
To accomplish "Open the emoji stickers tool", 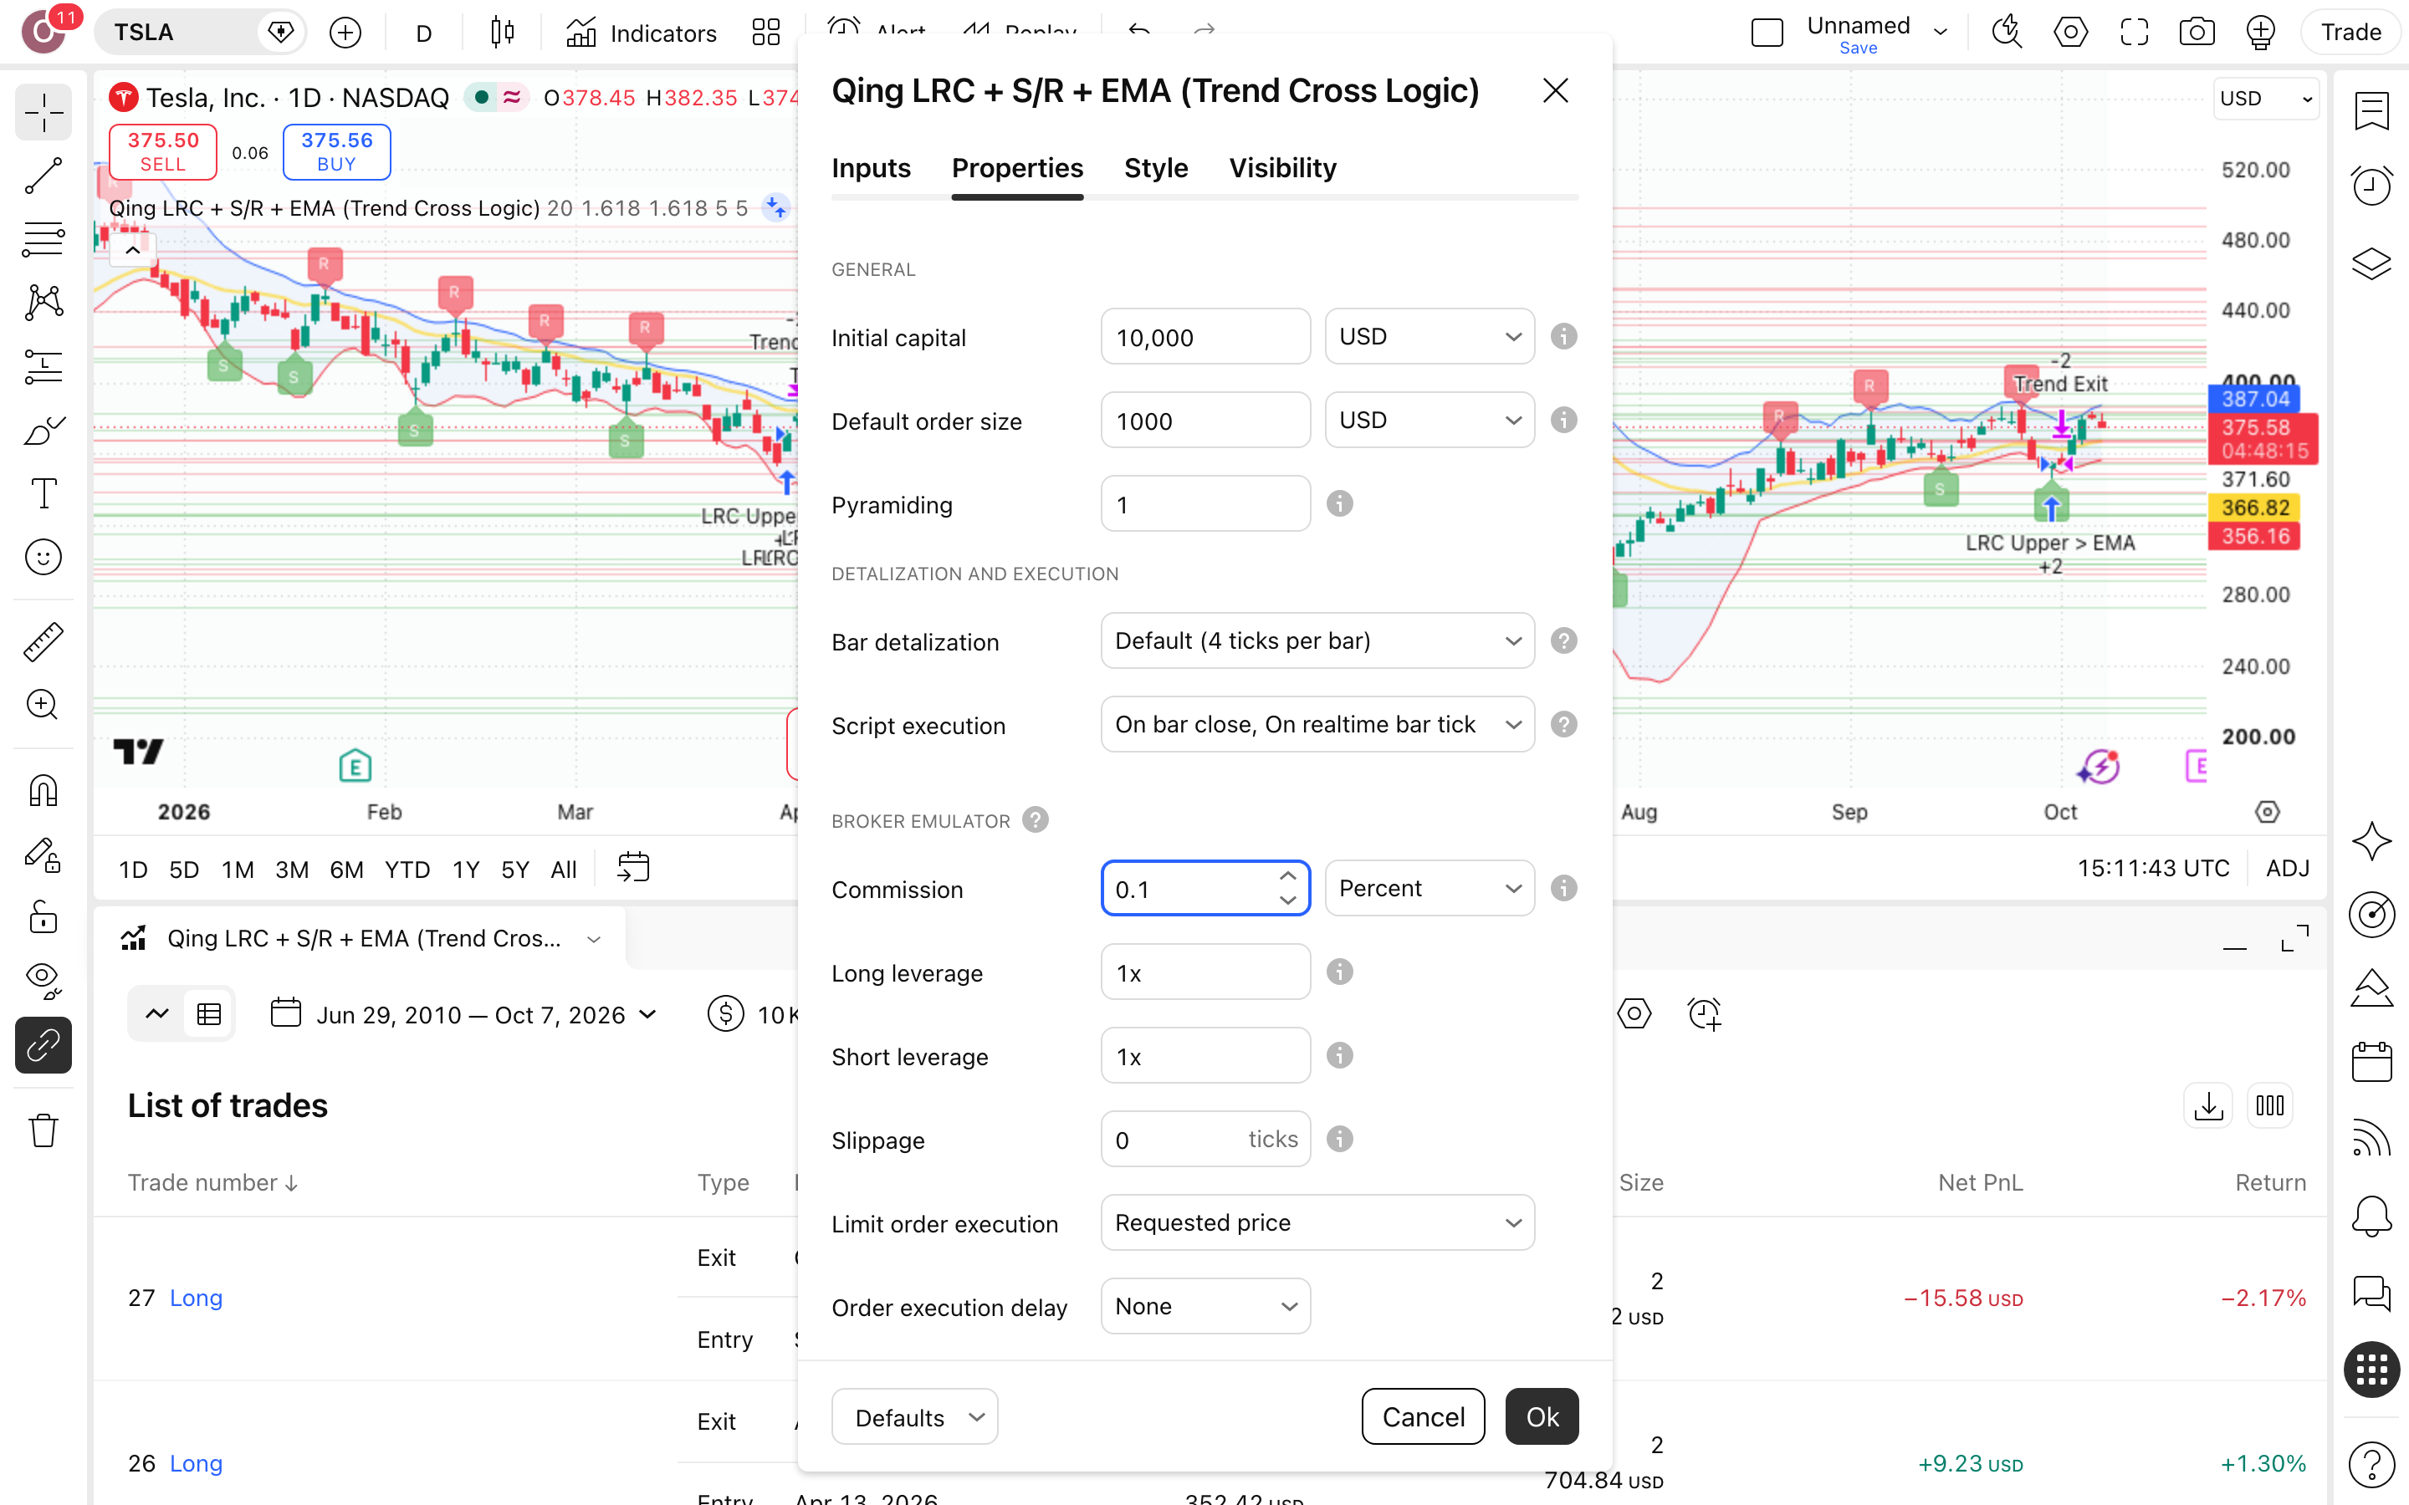I will (43, 556).
